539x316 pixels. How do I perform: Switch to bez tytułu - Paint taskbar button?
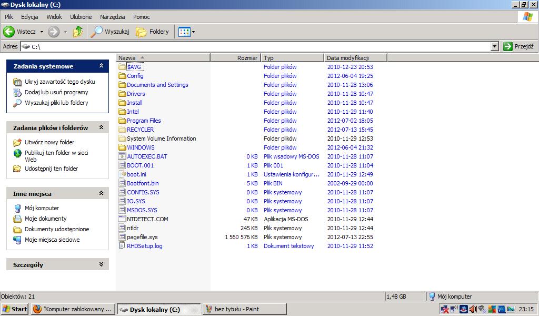(x=244, y=309)
